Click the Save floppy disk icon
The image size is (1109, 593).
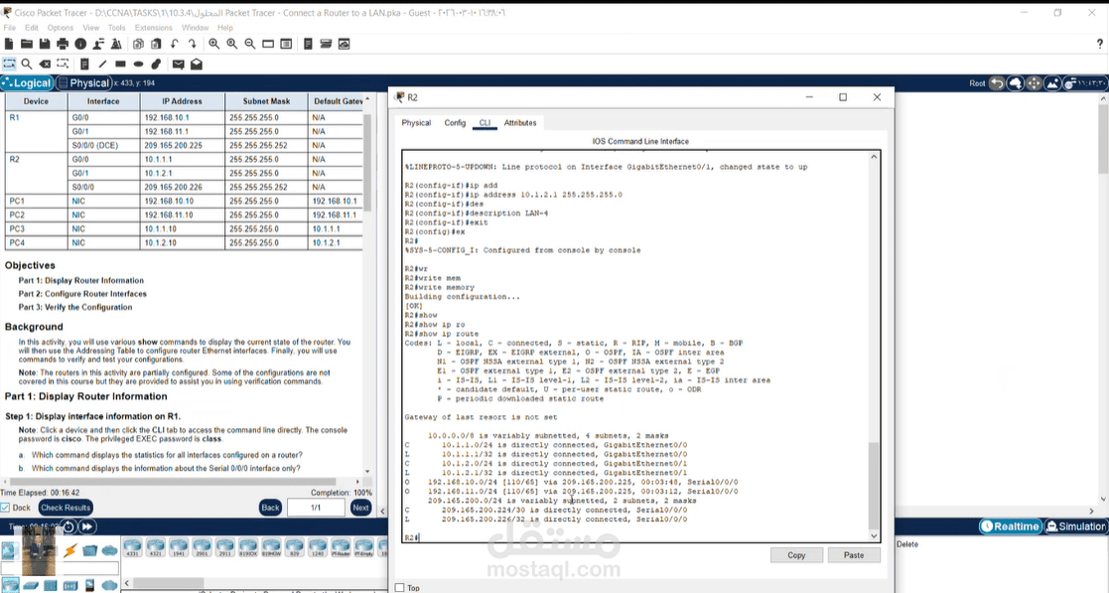pos(45,44)
